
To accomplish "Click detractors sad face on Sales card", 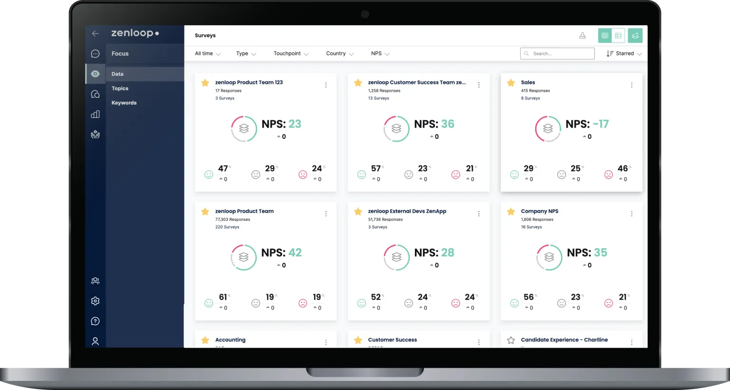I will pyautogui.click(x=608, y=174).
